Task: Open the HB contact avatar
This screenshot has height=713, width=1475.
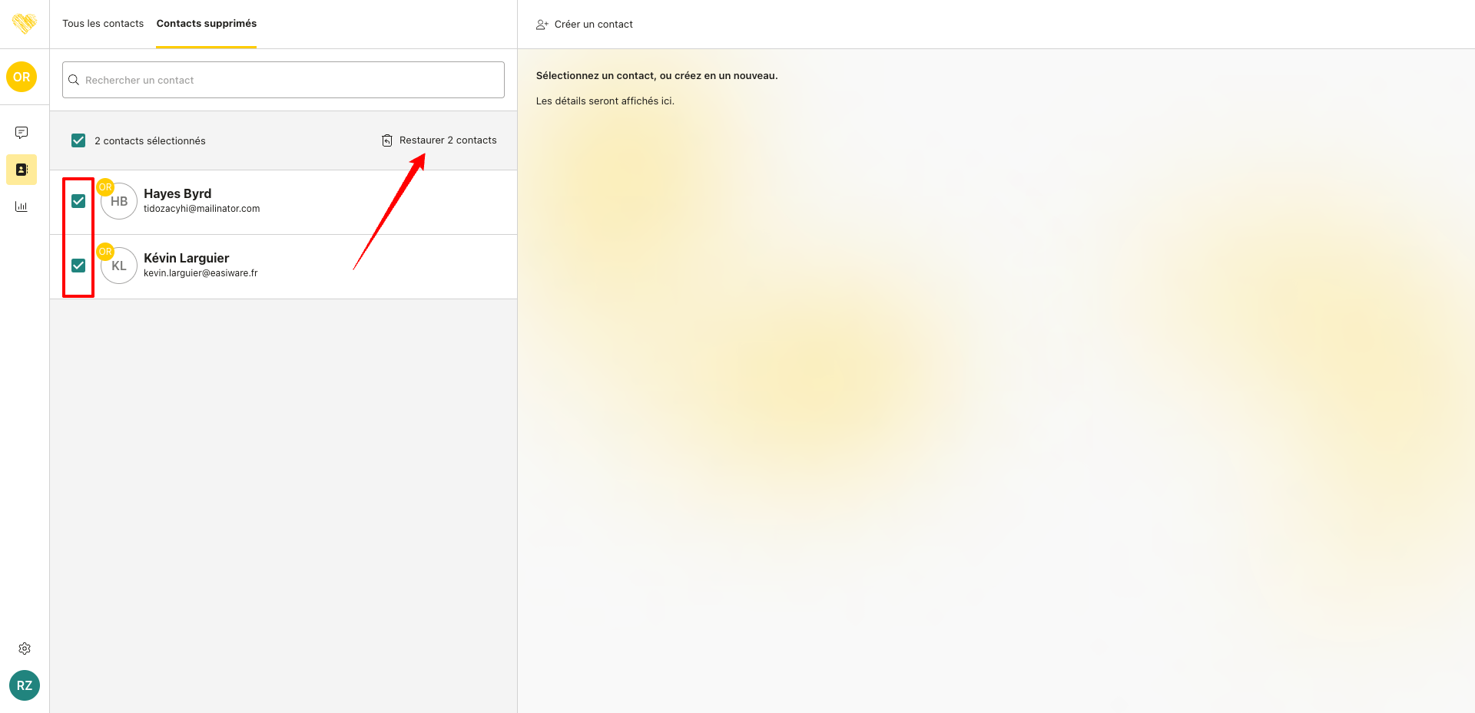Action: [x=119, y=201]
